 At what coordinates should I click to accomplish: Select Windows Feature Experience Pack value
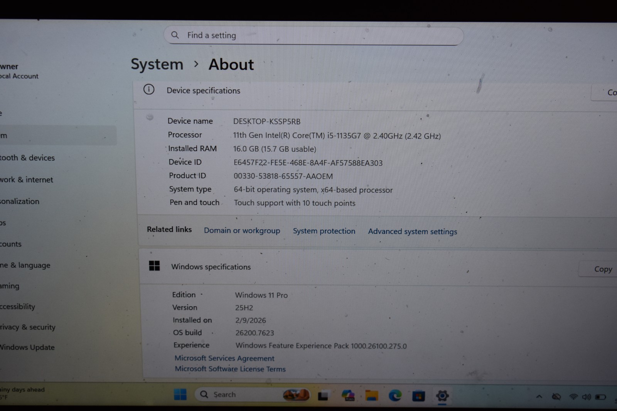(321, 346)
